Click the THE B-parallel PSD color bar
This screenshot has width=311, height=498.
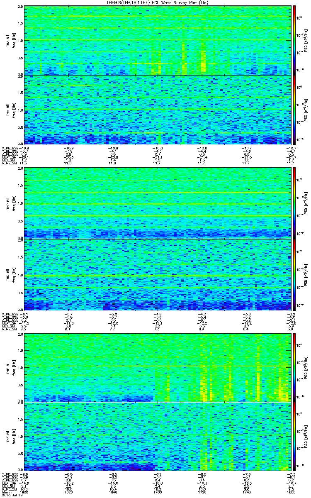tap(295, 437)
